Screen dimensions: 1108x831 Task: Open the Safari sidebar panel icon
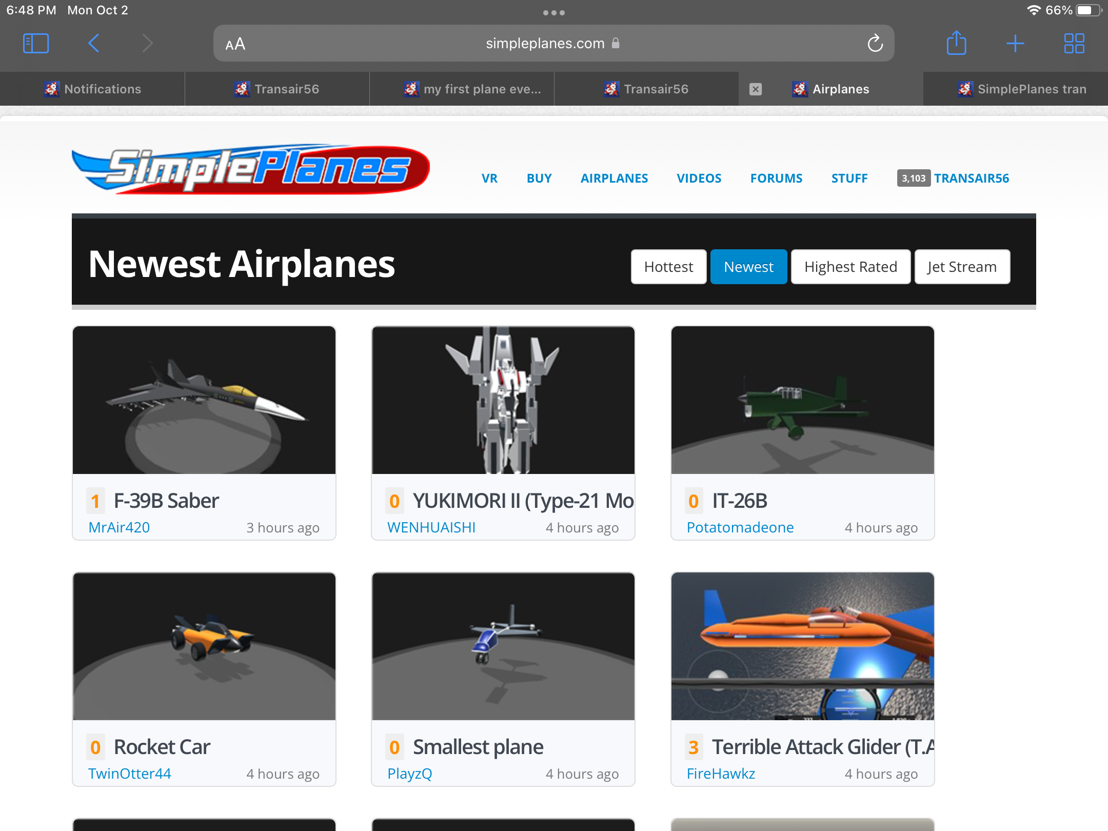coord(36,44)
